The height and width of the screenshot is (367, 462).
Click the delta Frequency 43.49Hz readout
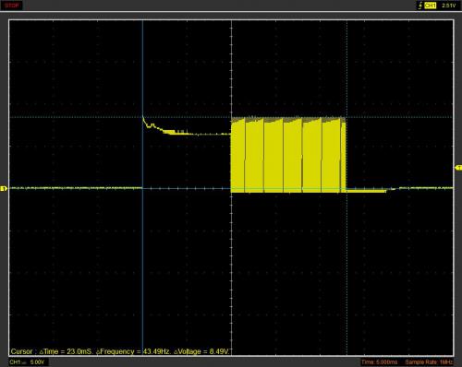click(x=133, y=351)
